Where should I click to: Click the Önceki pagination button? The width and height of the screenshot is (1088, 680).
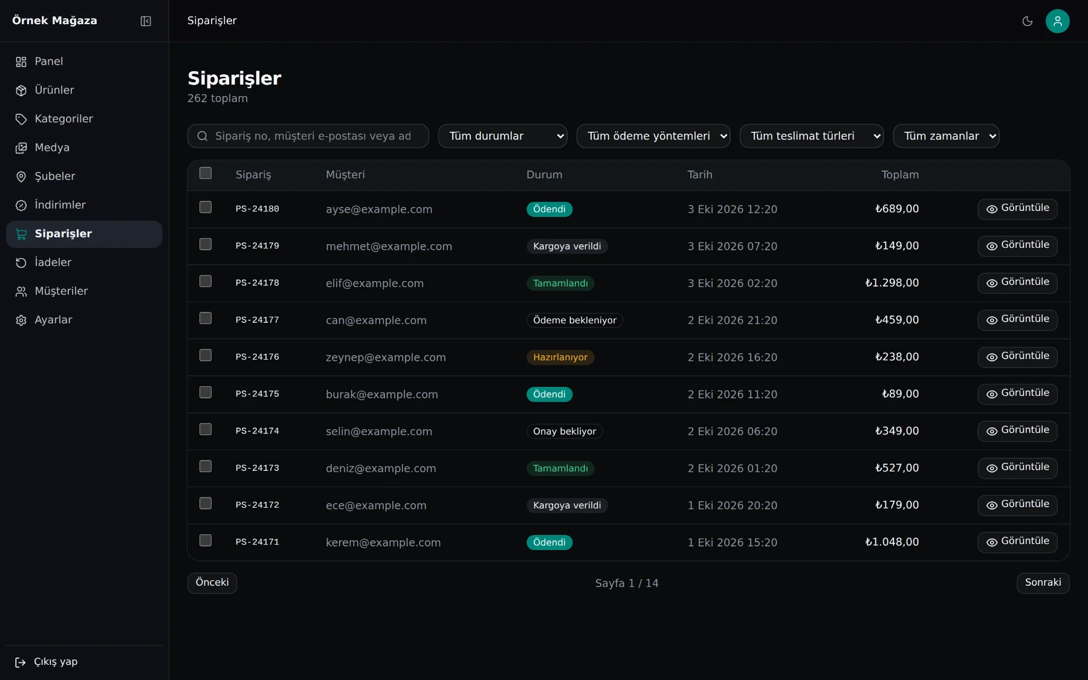click(212, 583)
